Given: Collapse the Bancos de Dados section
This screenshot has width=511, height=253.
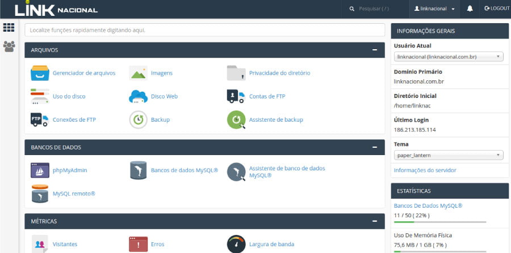Looking at the screenshot, I should [374, 147].
